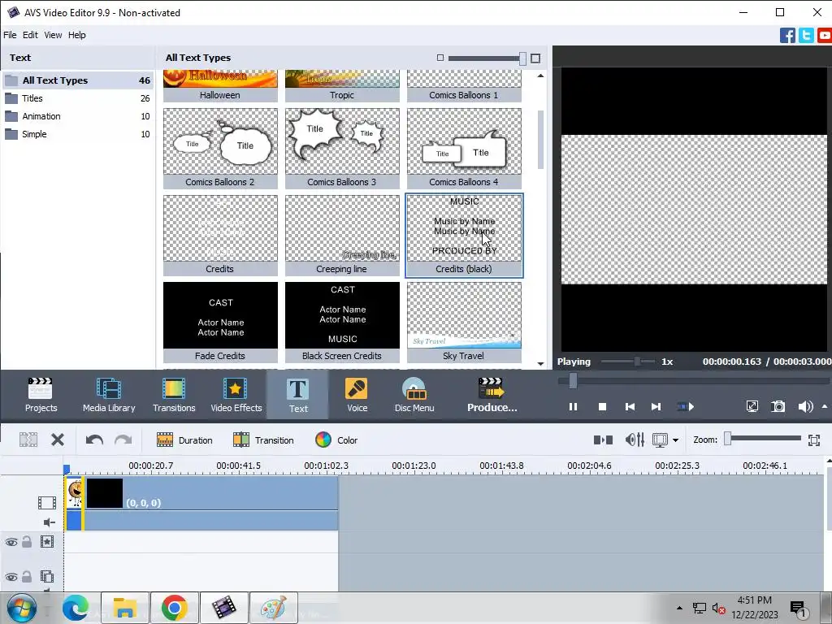Open the Help menu
This screenshot has height=624, width=832.
(77, 35)
